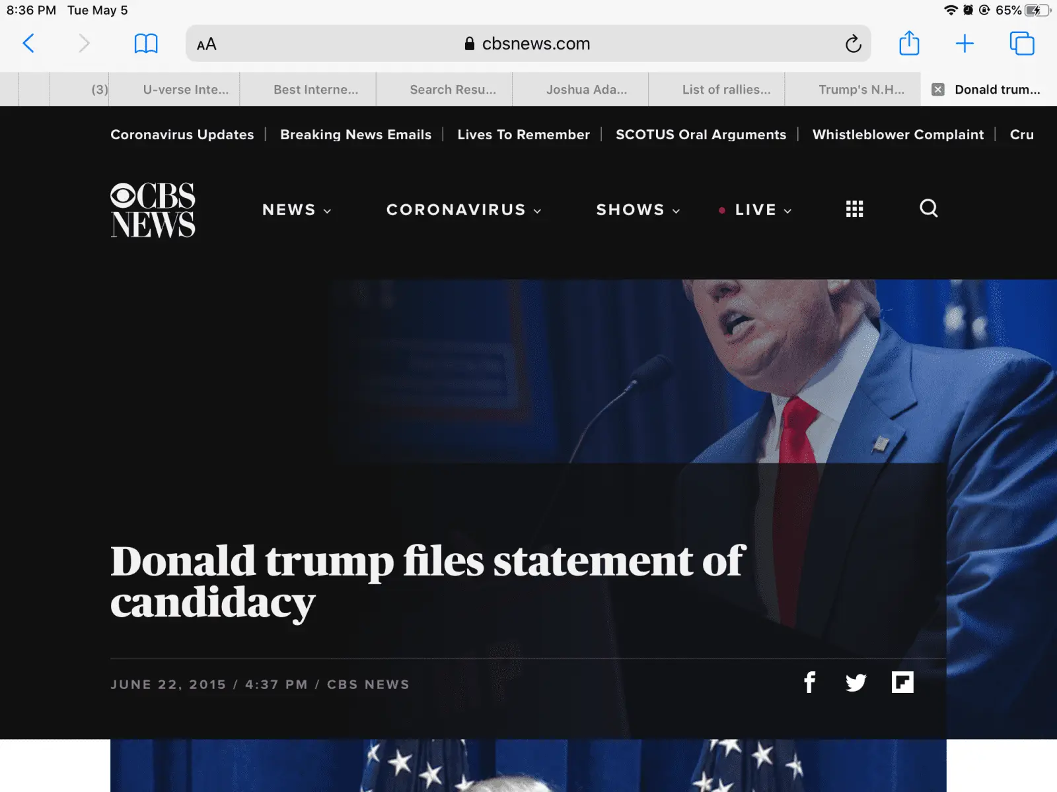Viewport: 1057px width, 792px height.
Task: Show all tabs overview icon
Action: click(x=1022, y=44)
